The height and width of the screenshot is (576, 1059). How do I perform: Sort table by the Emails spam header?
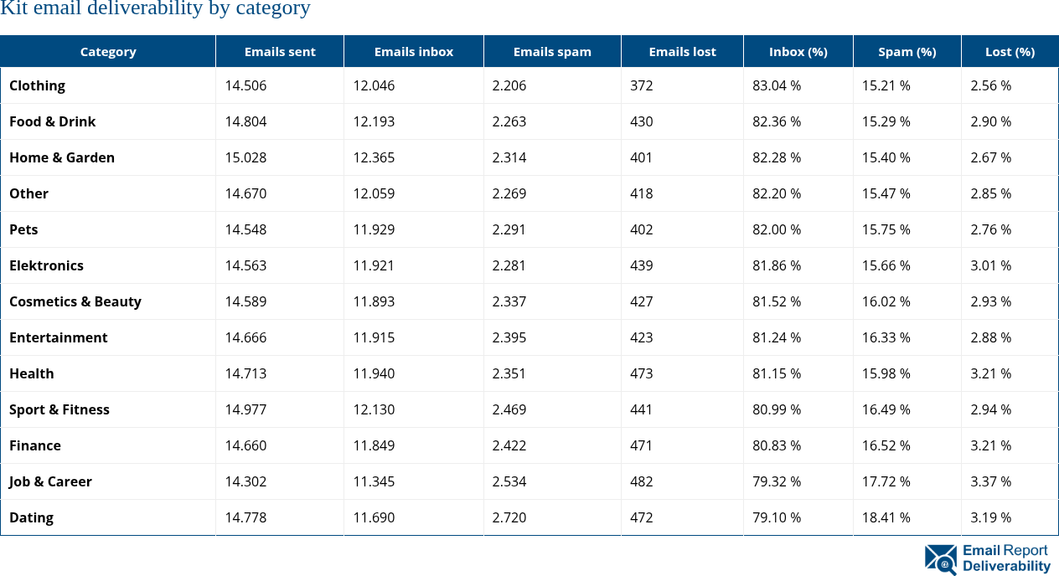pos(551,51)
